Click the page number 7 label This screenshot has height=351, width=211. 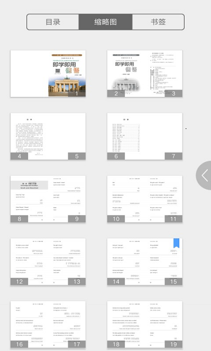click(174, 156)
